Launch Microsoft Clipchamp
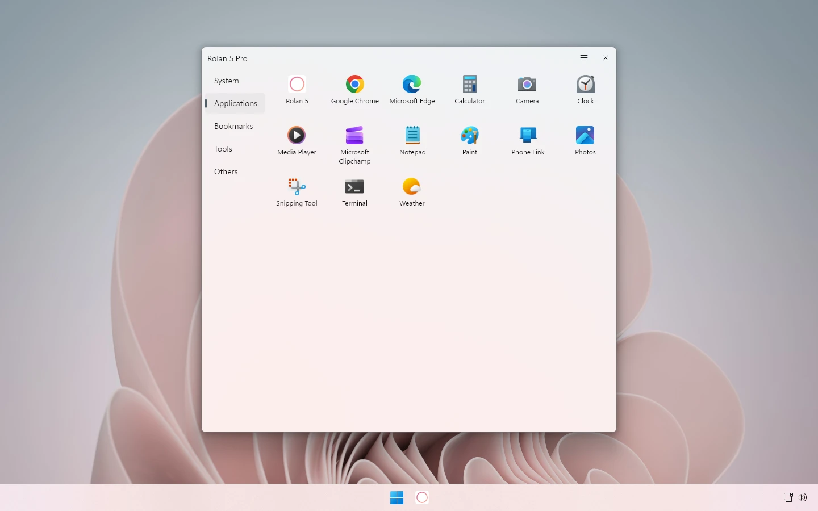 tap(354, 145)
